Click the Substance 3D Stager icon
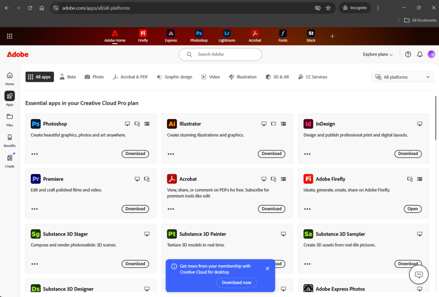Screen dimensions: 439x297 tap(36, 234)
